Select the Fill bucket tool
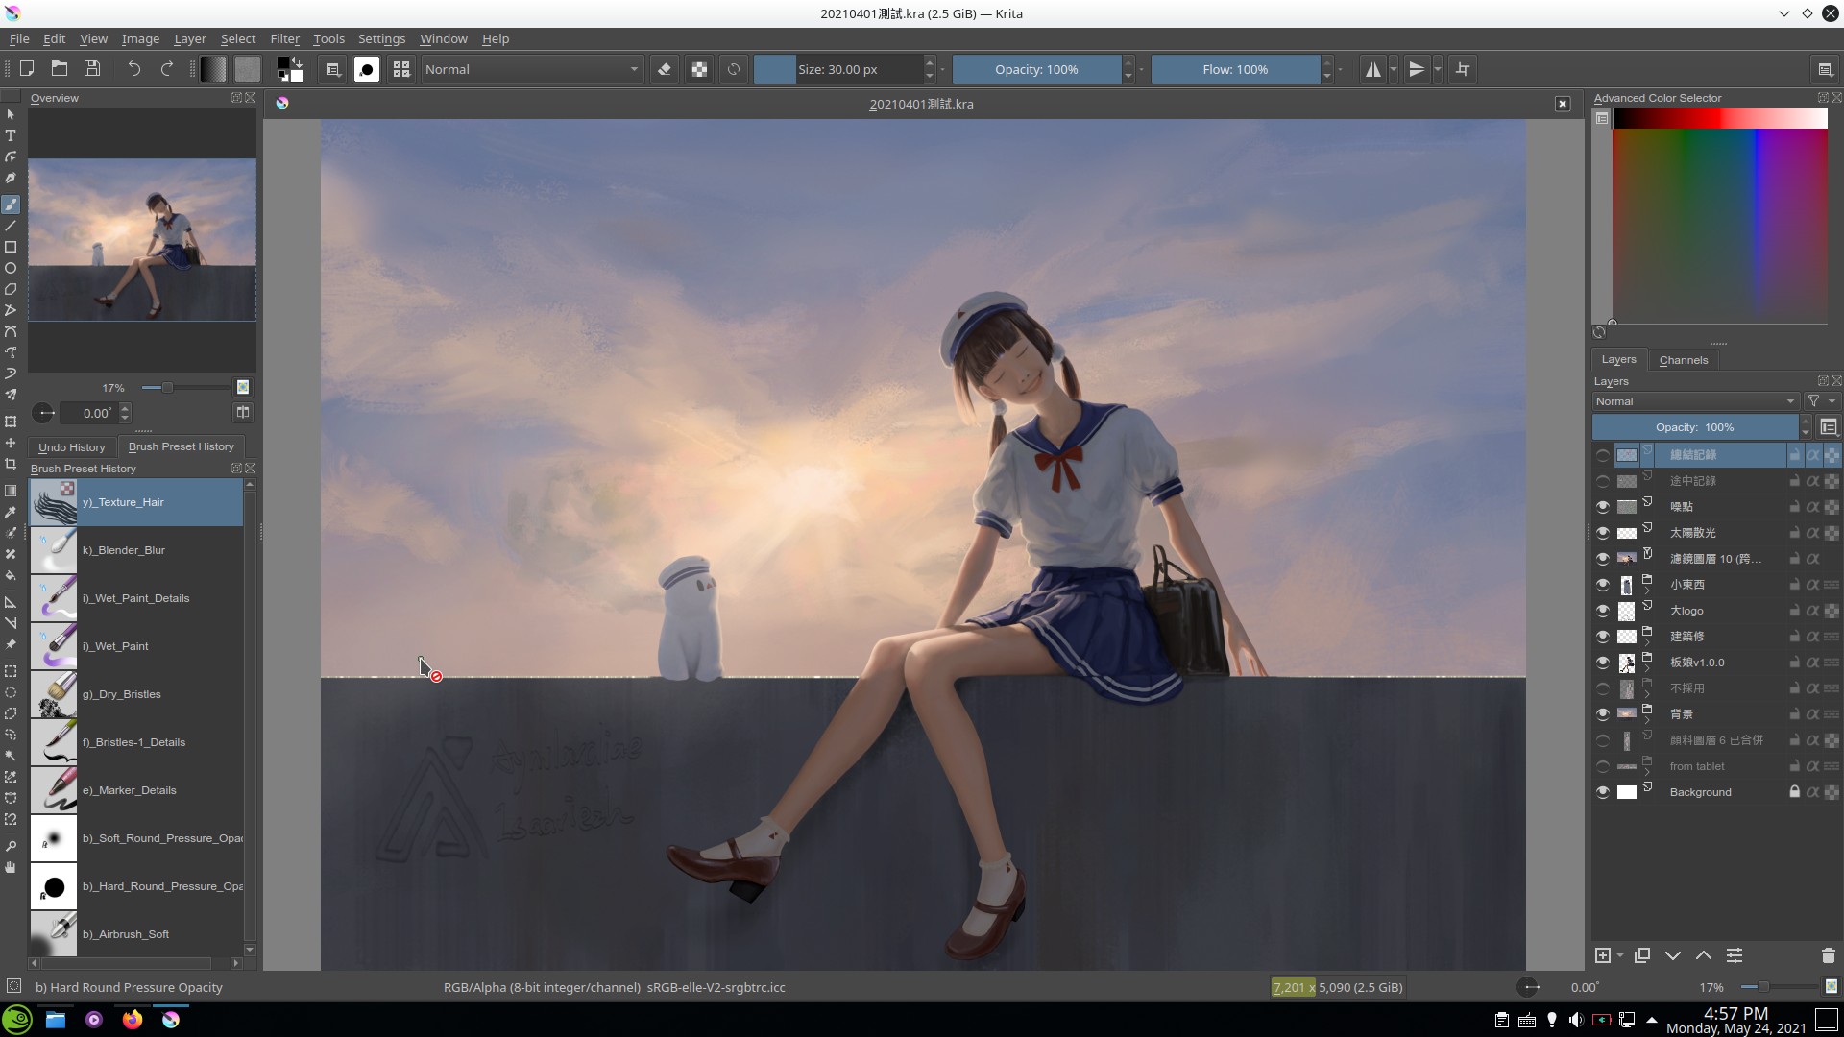 click(x=11, y=575)
